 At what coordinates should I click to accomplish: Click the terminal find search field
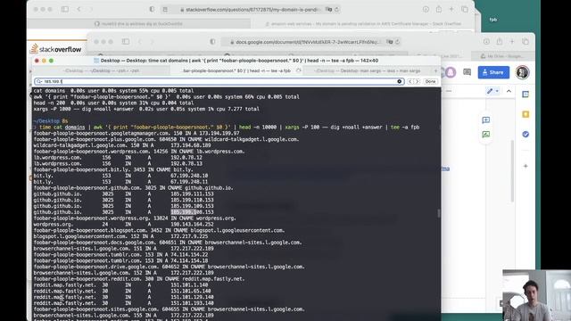point(219,81)
